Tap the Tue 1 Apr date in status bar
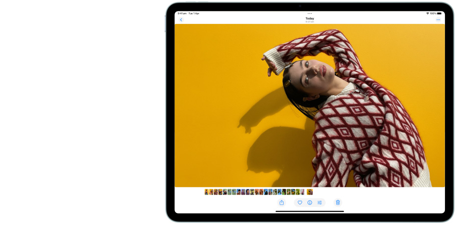Viewport: 467px width, 225px height. (x=193, y=13)
